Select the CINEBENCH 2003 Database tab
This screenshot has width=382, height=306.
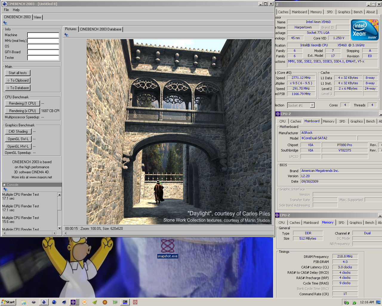[101, 29]
